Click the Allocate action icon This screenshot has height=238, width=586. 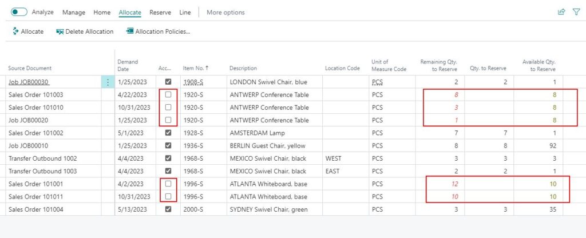coord(15,31)
